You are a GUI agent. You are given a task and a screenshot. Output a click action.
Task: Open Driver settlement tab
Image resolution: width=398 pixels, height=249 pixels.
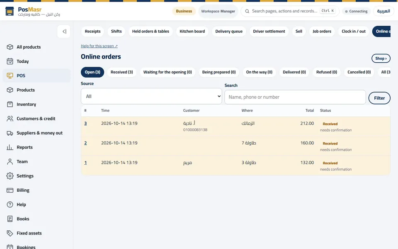tap(269, 32)
